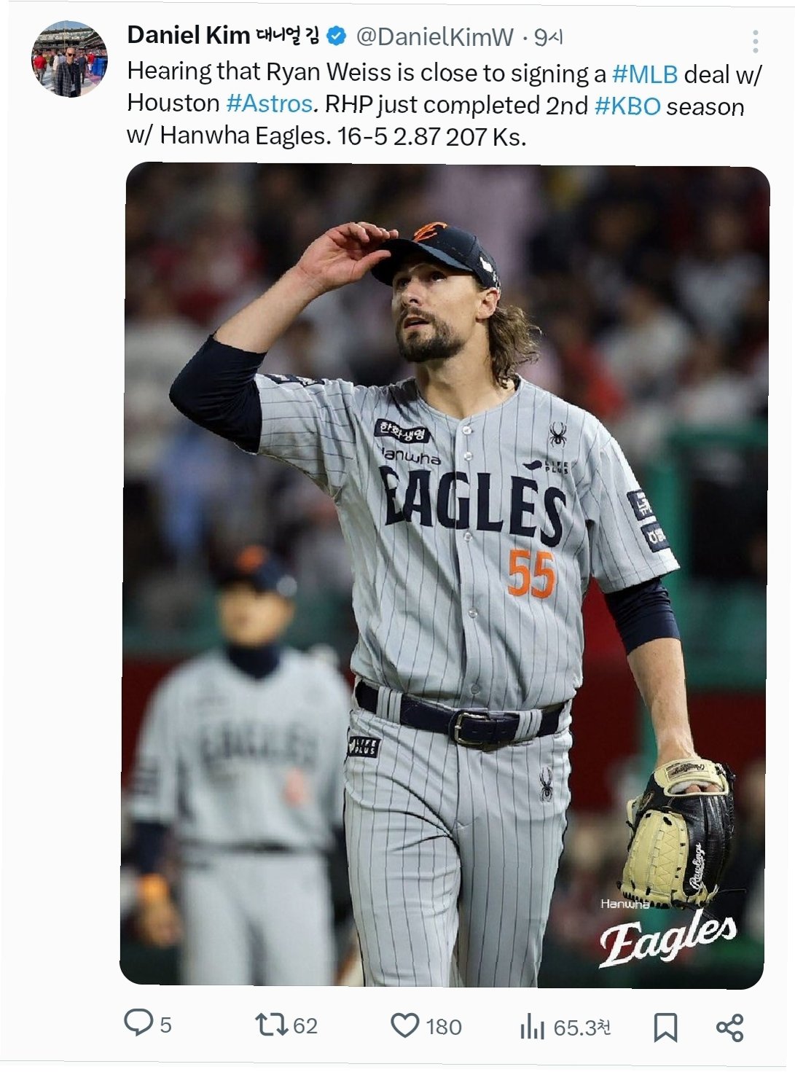Open the #MLB hashtag
The height and width of the screenshot is (1072, 795).
click(x=645, y=74)
